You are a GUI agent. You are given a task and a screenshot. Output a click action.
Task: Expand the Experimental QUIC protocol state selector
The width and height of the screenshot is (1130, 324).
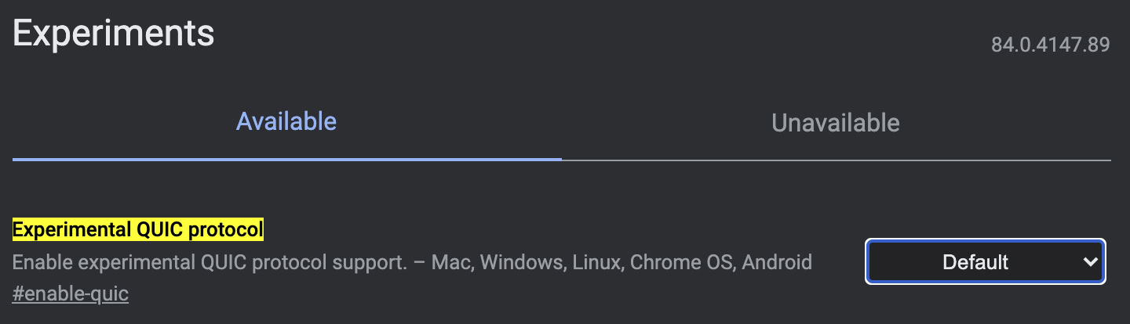(x=985, y=262)
